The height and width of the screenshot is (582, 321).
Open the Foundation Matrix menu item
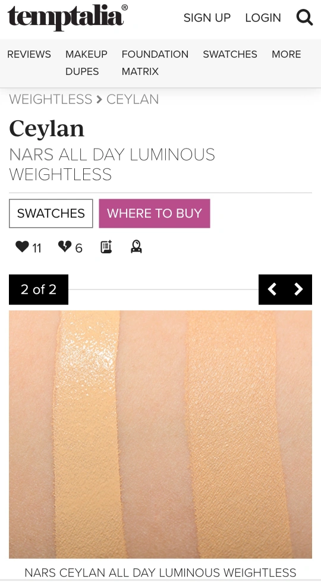pos(155,63)
